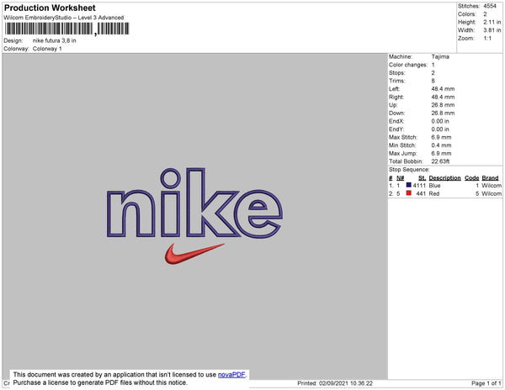Click 'Wilcom EmbroideryStudio – Level 3 Advanced' text
The width and height of the screenshot is (505, 390).
[x=64, y=18]
